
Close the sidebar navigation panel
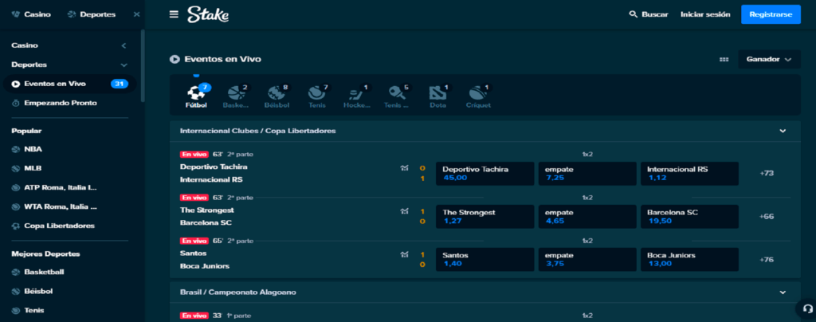pos(136,14)
